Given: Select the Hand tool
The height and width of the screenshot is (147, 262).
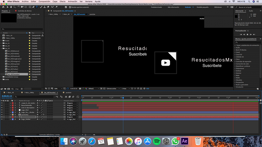Looking at the screenshot, I should pos(11,7).
